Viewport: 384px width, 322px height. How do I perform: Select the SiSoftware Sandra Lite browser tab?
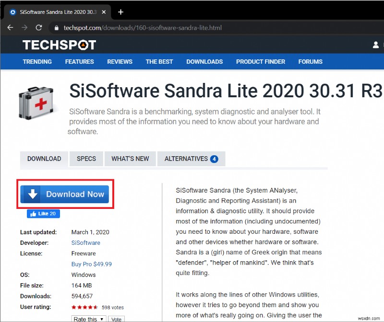tap(58, 12)
